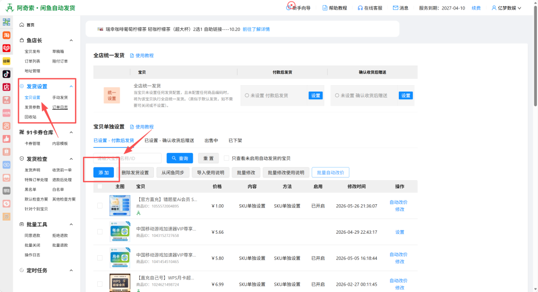Click the 发货检查 shield icon

pyautogui.click(x=22, y=159)
